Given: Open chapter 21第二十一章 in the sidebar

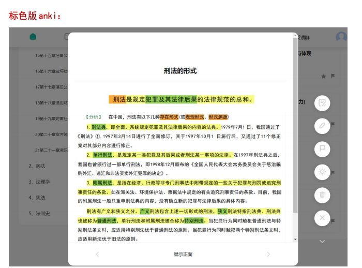Looking at the screenshot, I should (52, 150).
